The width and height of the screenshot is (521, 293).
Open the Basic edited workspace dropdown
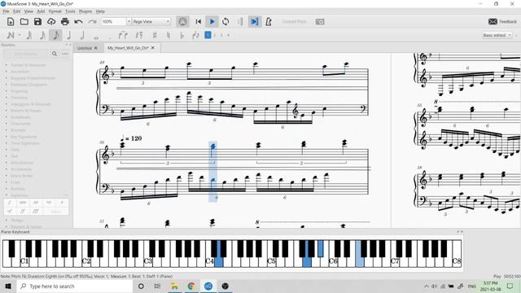(x=497, y=35)
